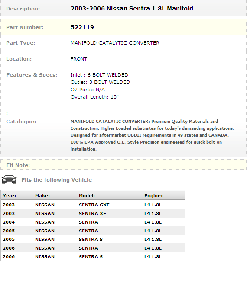This screenshot has height=285, width=247.
Task: Select the 2003 Sentra XE row
Action: [93, 213]
